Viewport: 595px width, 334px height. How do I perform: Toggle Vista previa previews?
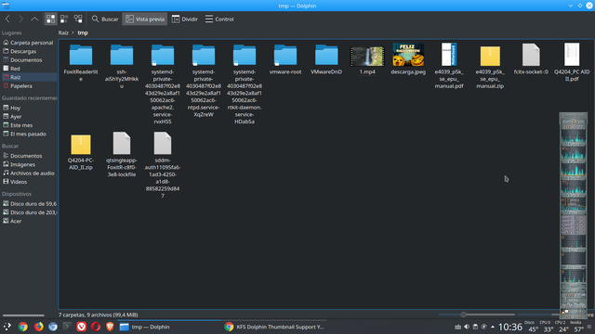click(x=145, y=19)
